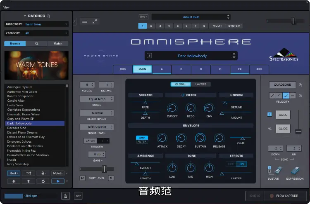Image resolution: width=310 pixels, height=204 pixels.
Task: Open the glide zoom magnifier icon
Action: tap(270, 129)
